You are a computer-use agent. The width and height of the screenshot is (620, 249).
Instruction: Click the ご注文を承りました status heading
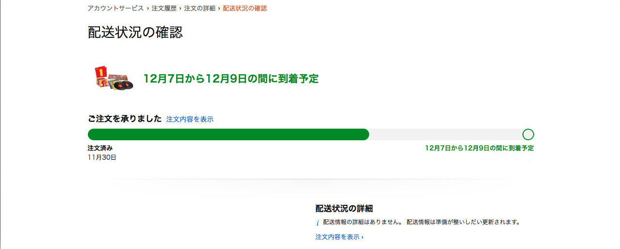coord(124,119)
